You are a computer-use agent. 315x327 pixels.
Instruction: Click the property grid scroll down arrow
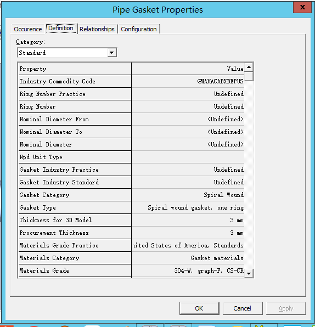pyautogui.click(x=249, y=273)
